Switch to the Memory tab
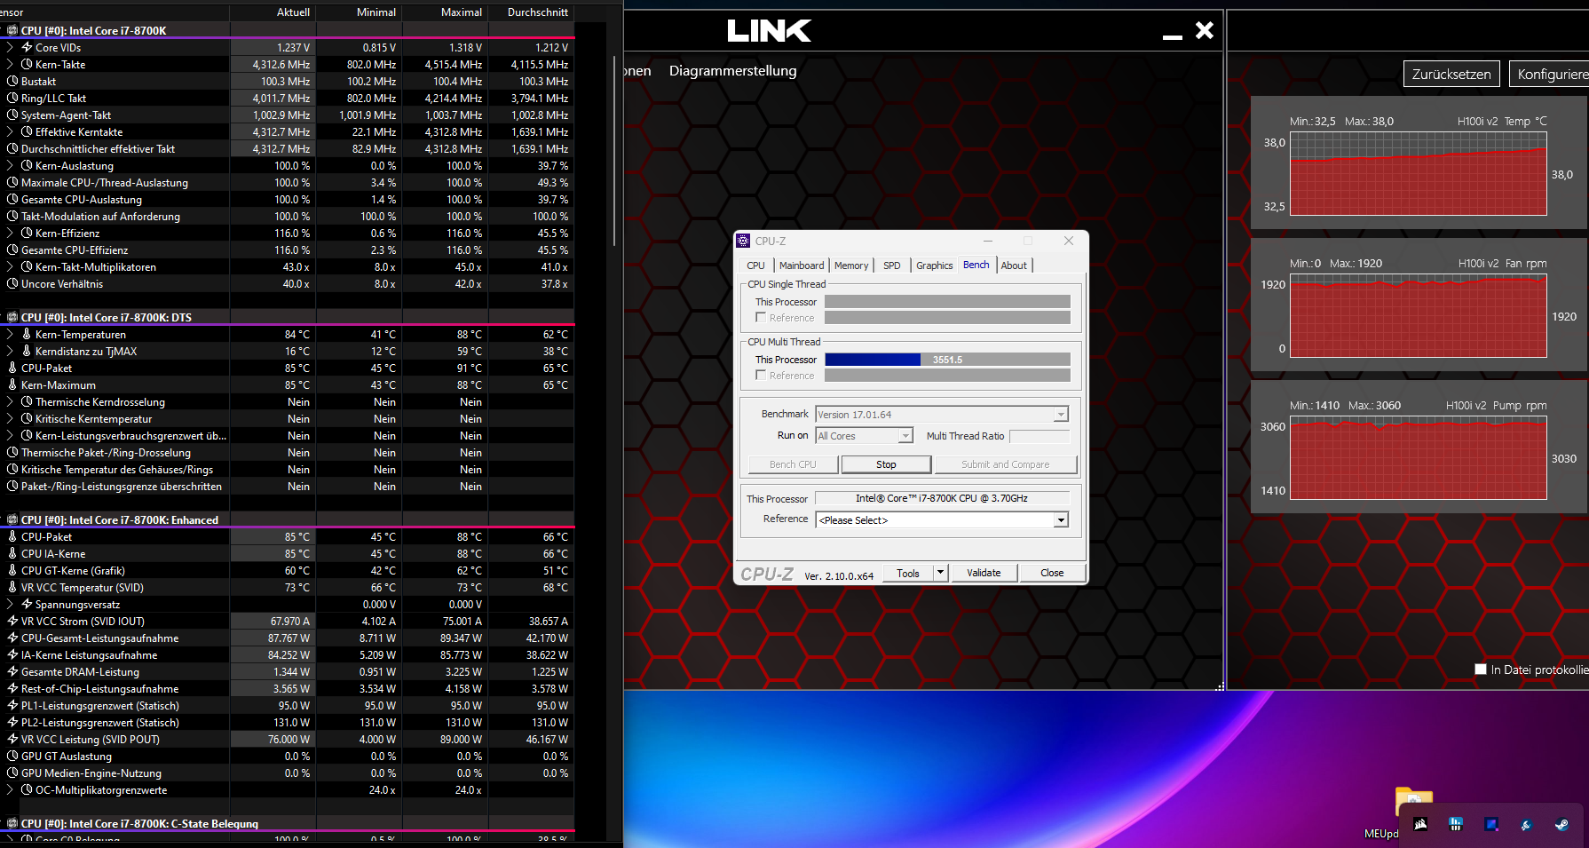 pos(851,265)
